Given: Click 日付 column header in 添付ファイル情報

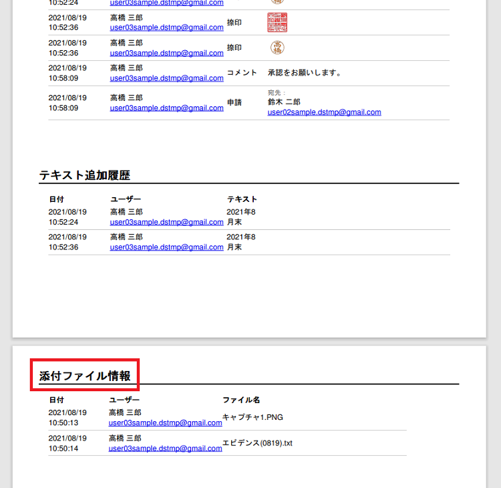Looking at the screenshot, I should point(57,400).
